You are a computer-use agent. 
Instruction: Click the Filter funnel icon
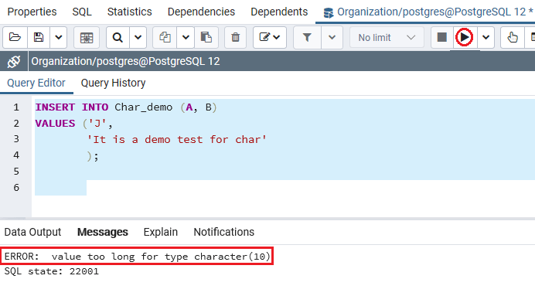click(307, 37)
